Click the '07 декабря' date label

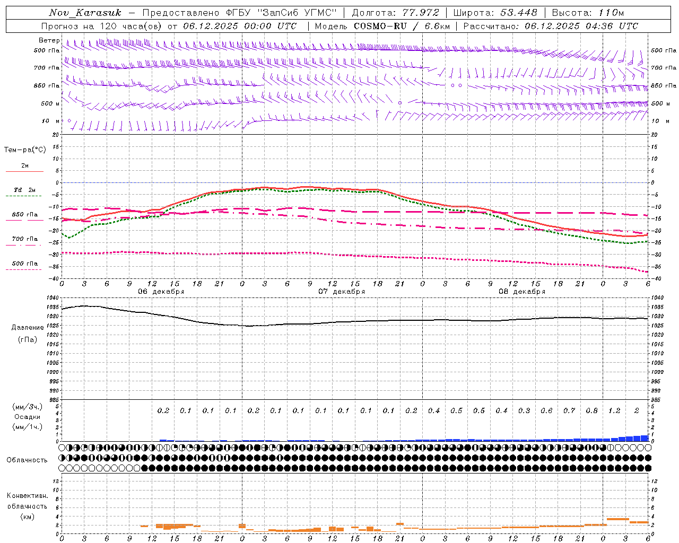click(x=342, y=292)
